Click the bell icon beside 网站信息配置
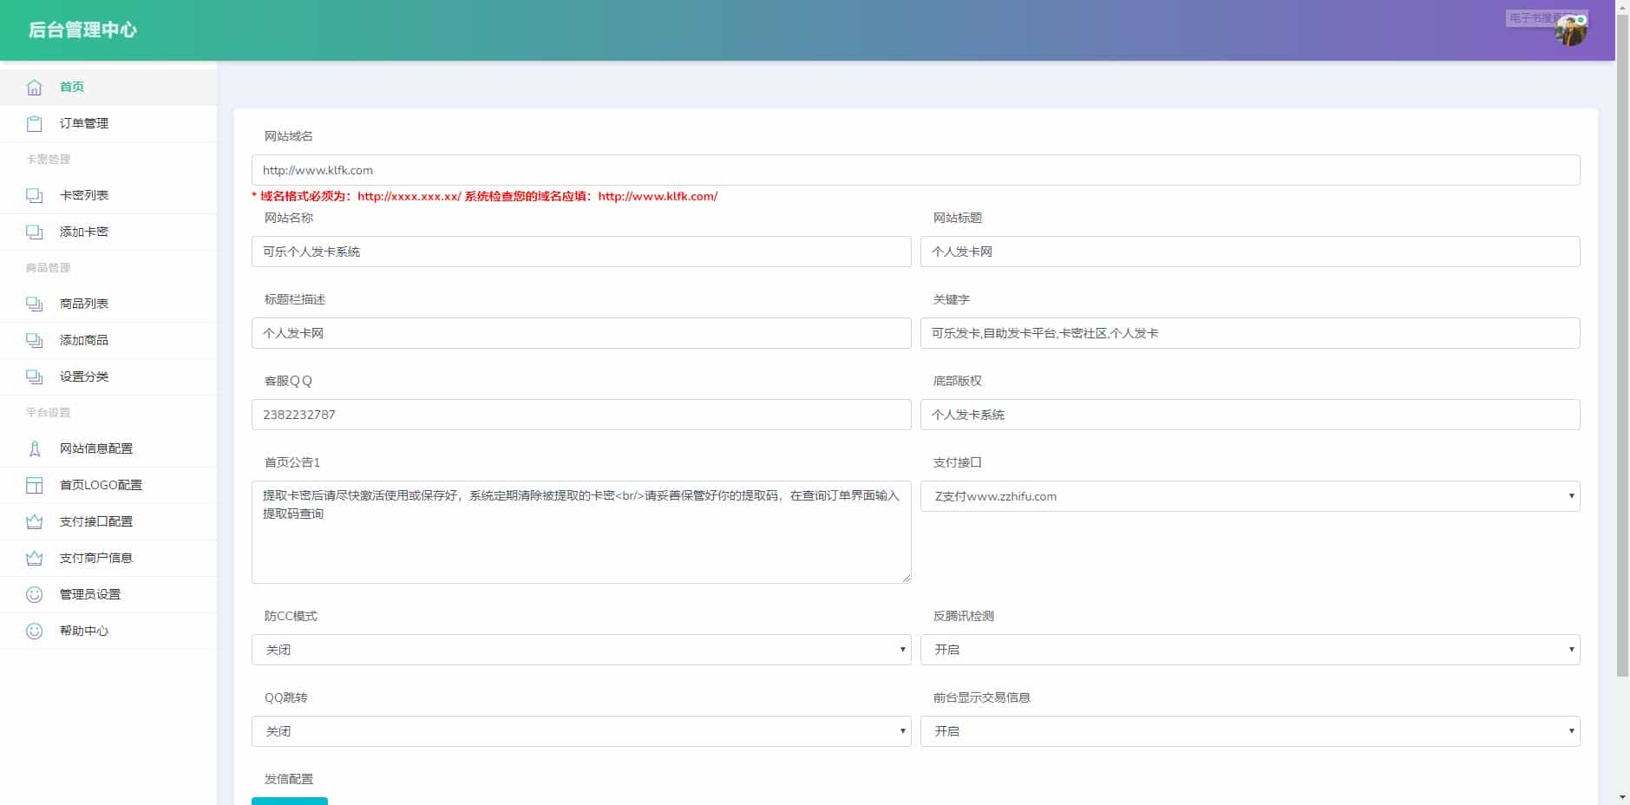The image size is (1630, 805). (35, 448)
